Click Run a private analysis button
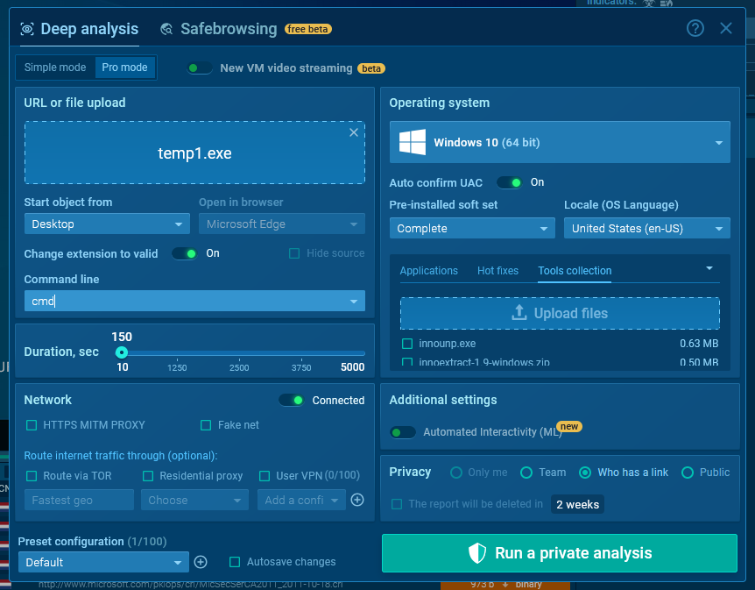755x590 pixels. 561,553
